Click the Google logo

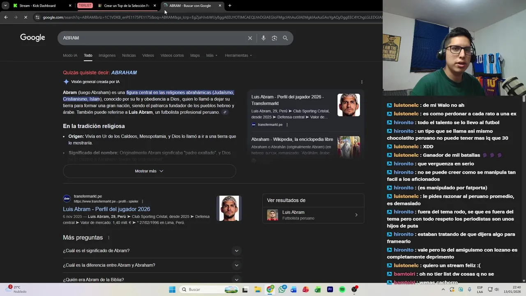pos(32,38)
